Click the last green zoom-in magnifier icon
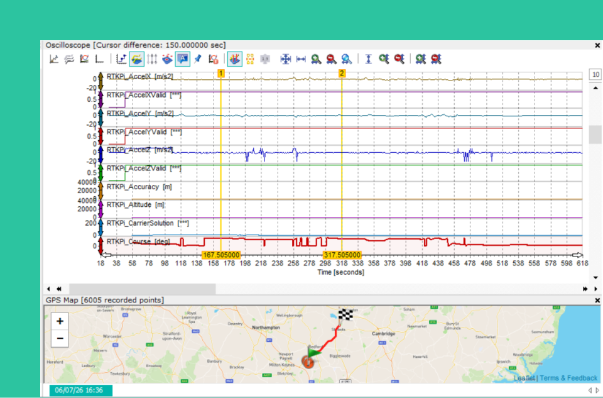The width and height of the screenshot is (603, 398). 420,59
